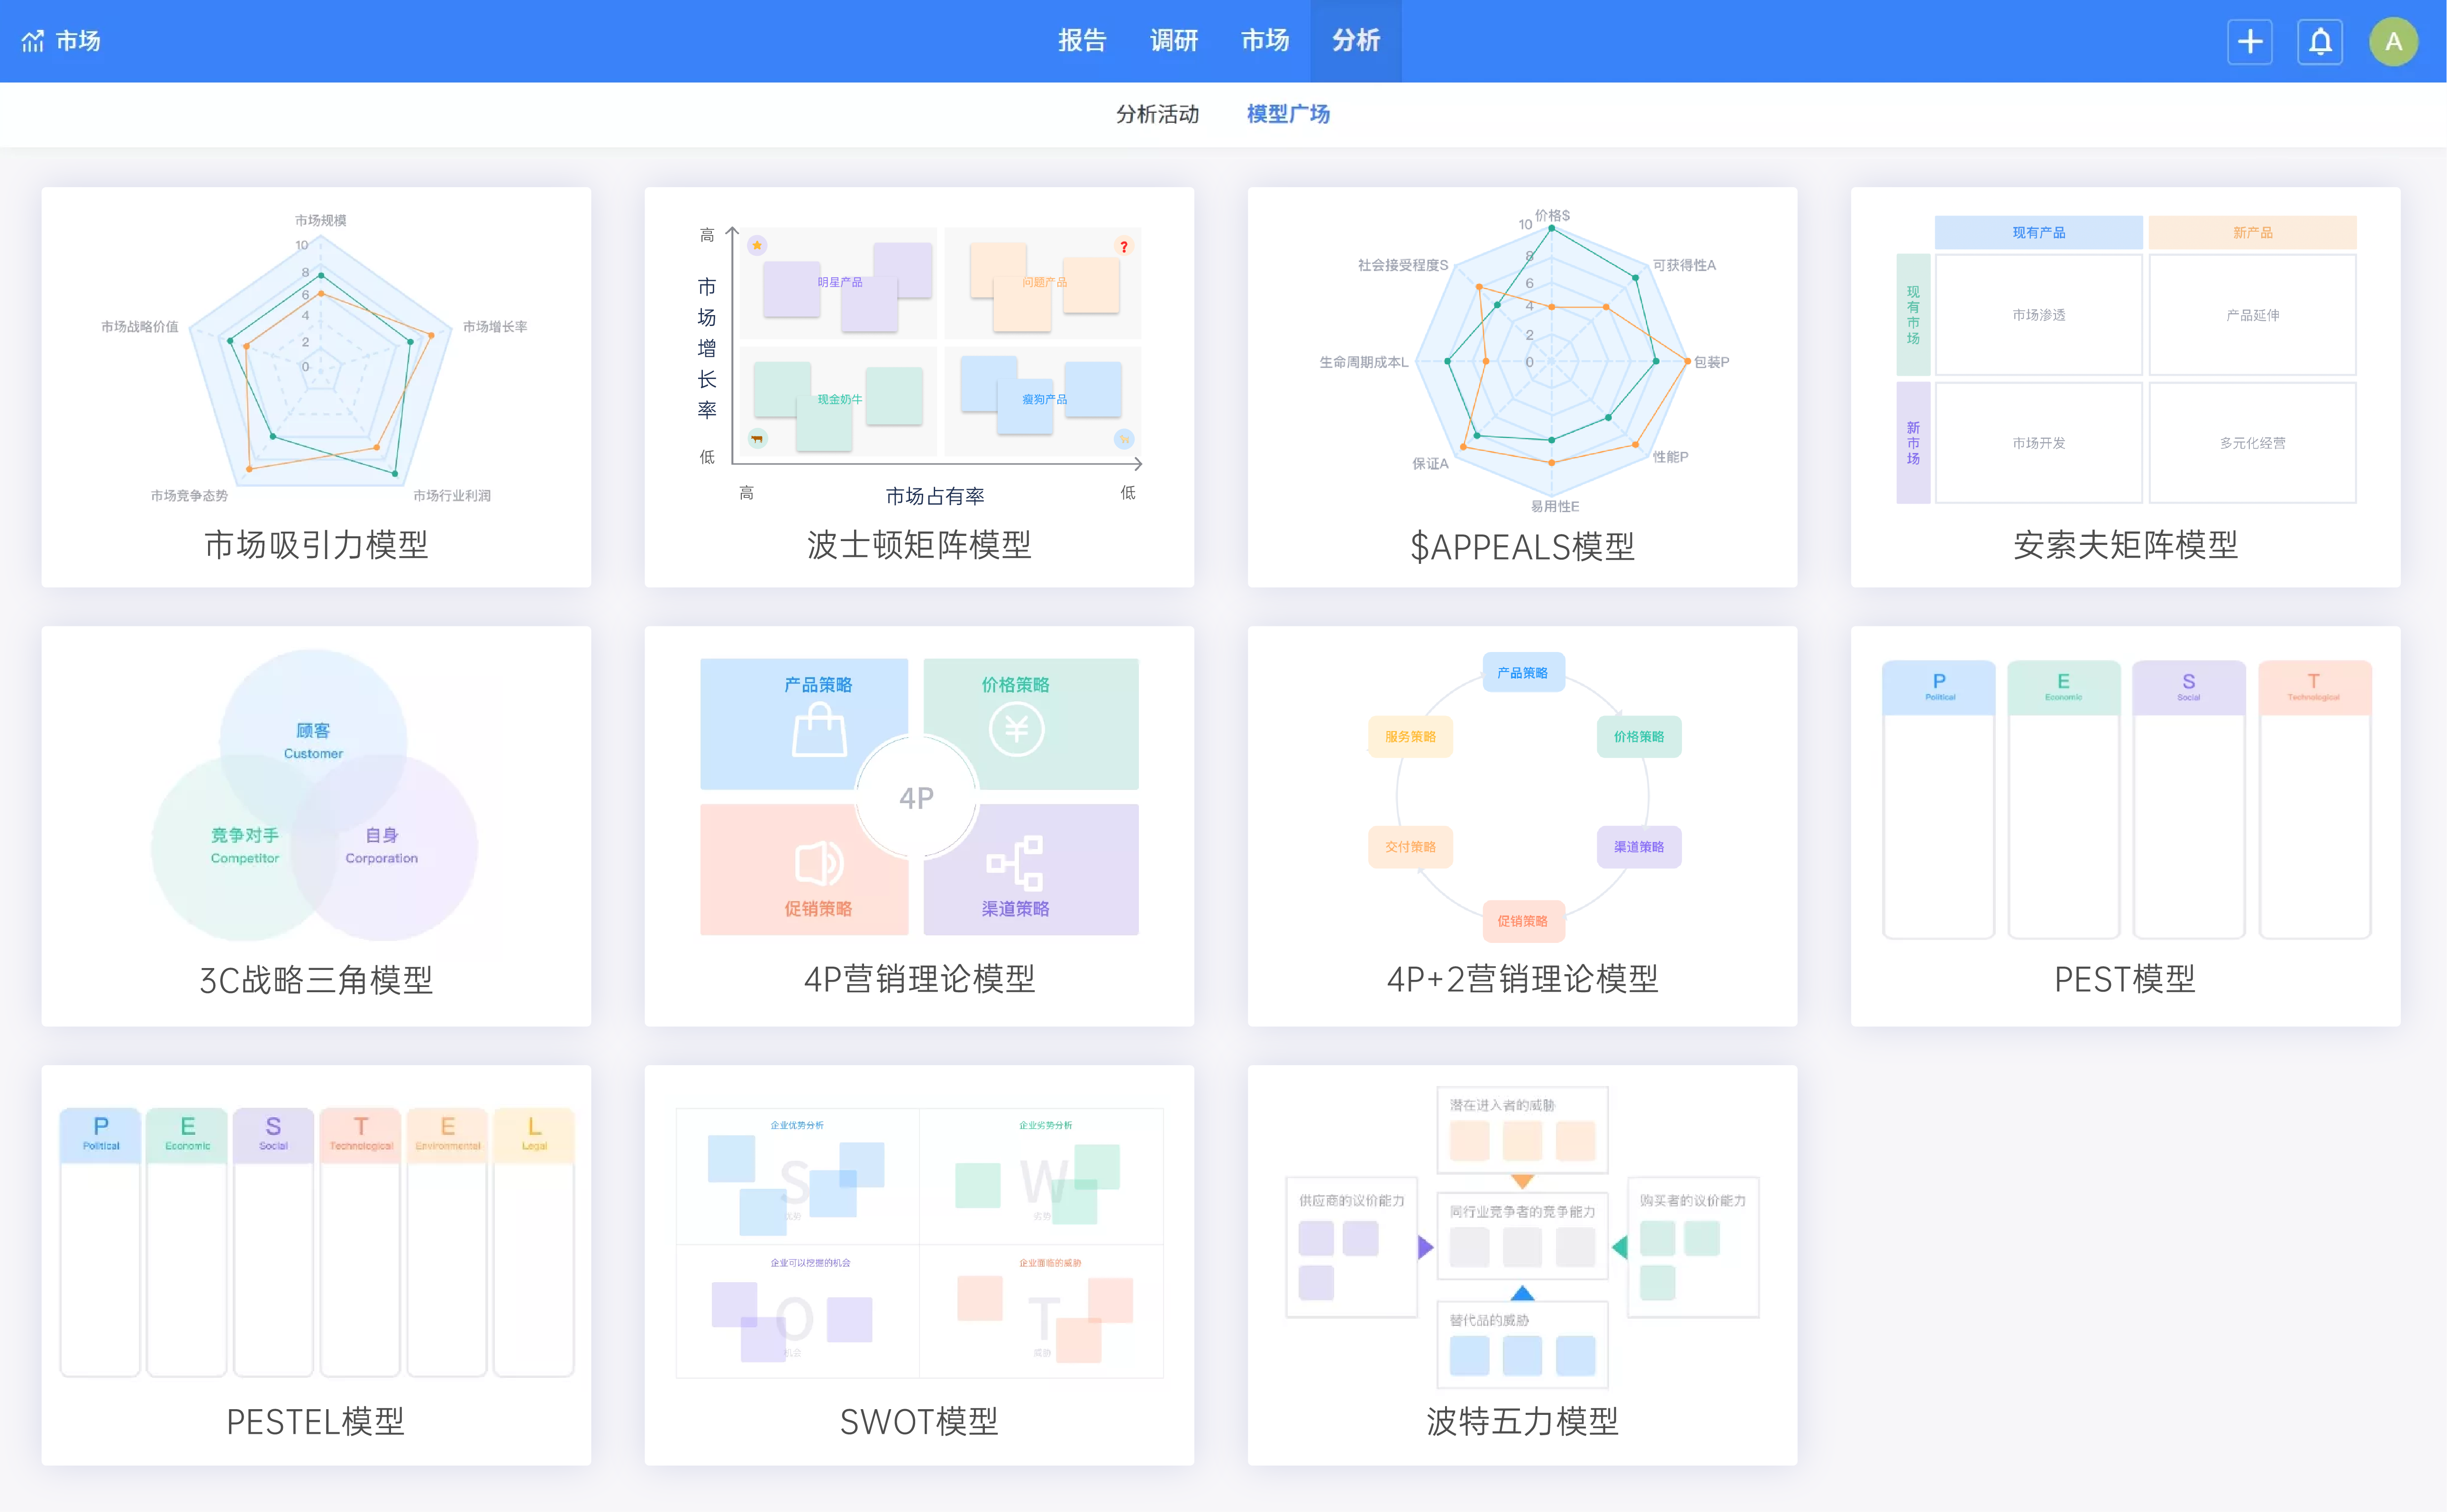Open the SWOT模型 card
The image size is (2447, 1512).
(918, 1265)
